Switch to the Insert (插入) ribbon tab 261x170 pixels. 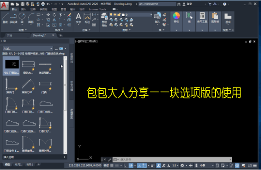23,9
